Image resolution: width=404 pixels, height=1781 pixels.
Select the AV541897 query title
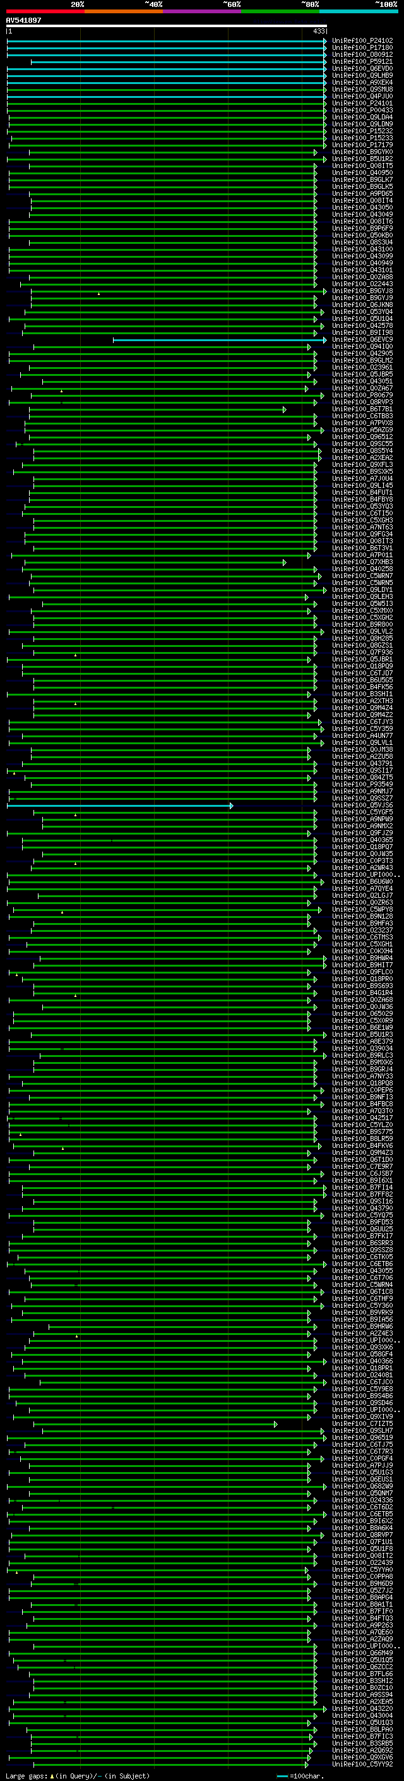coord(23,20)
